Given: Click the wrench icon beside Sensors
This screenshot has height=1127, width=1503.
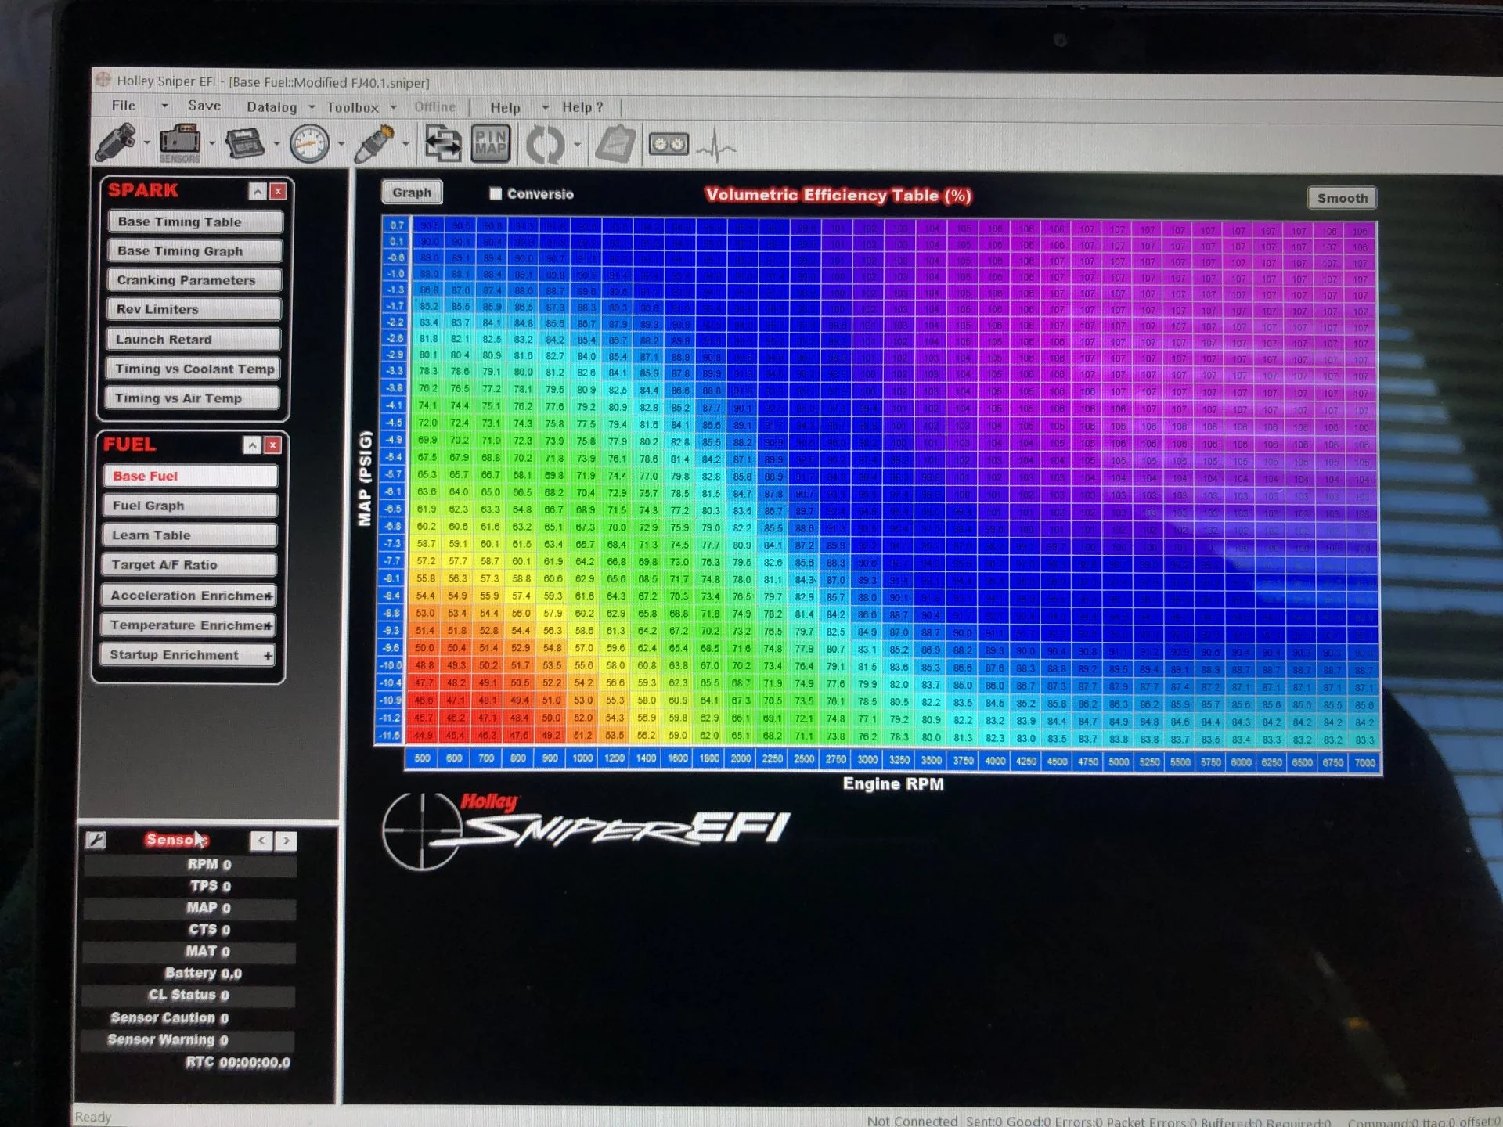Looking at the screenshot, I should [x=96, y=840].
